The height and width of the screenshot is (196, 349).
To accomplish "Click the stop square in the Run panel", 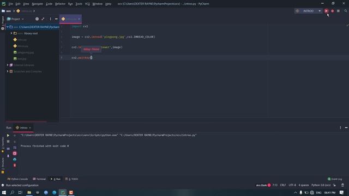I will [x=8, y=142].
